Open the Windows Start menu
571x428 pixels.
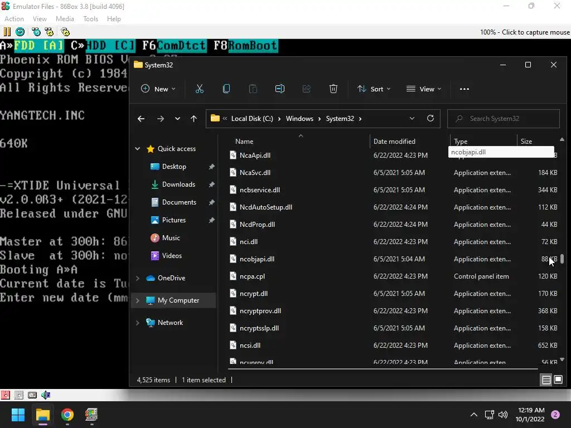click(18, 415)
